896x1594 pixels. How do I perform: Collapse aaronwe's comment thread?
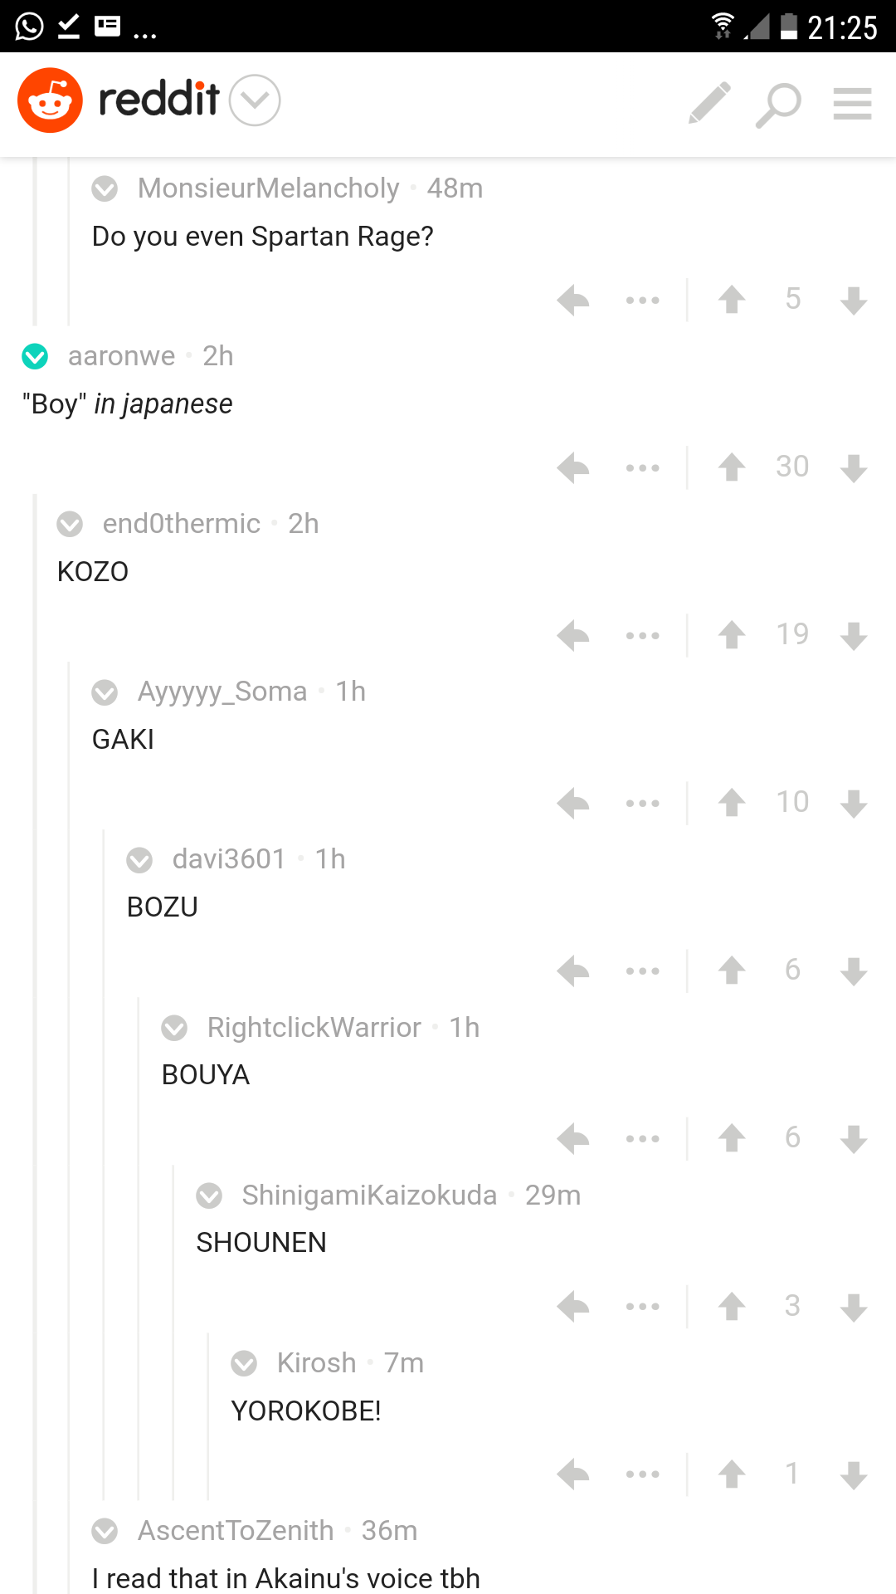35,356
